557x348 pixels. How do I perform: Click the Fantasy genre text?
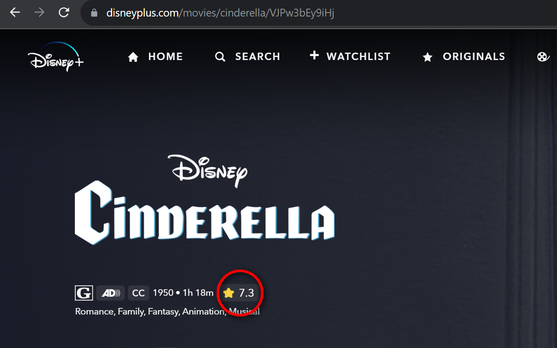click(x=164, y=311)
